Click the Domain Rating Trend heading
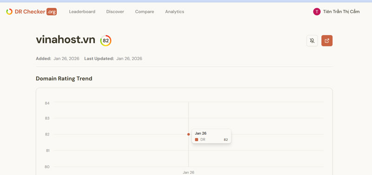Viewport: 372px width, 175px height. point(64,78)
